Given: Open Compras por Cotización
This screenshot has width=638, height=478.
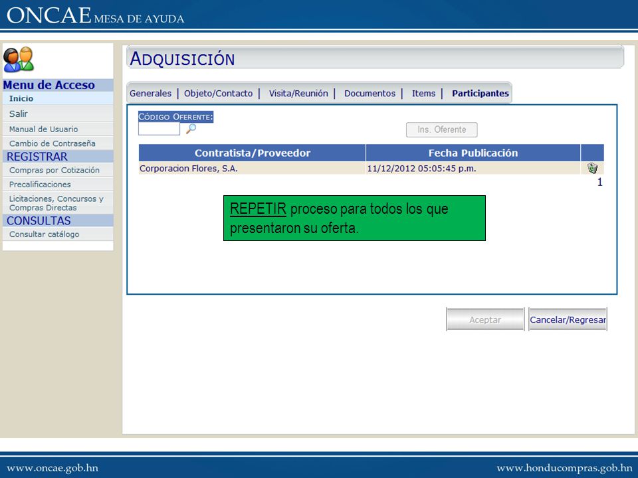Looking at the screenshot, I should coord(58,171).
